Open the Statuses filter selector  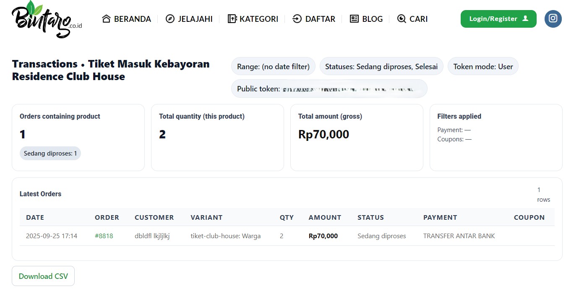(x=381, y=66)
